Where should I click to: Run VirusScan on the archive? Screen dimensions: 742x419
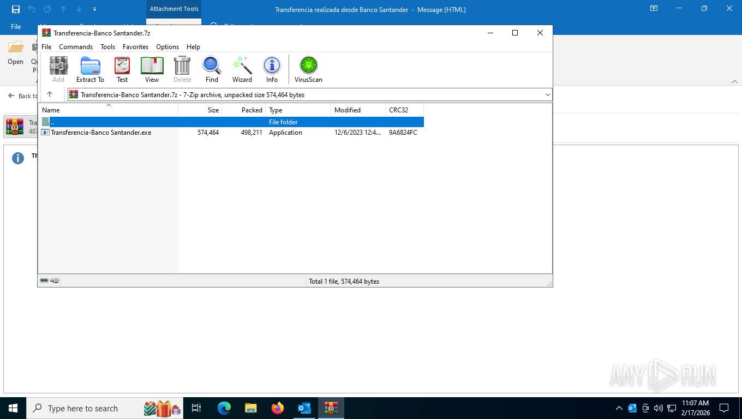pos(308,69)
